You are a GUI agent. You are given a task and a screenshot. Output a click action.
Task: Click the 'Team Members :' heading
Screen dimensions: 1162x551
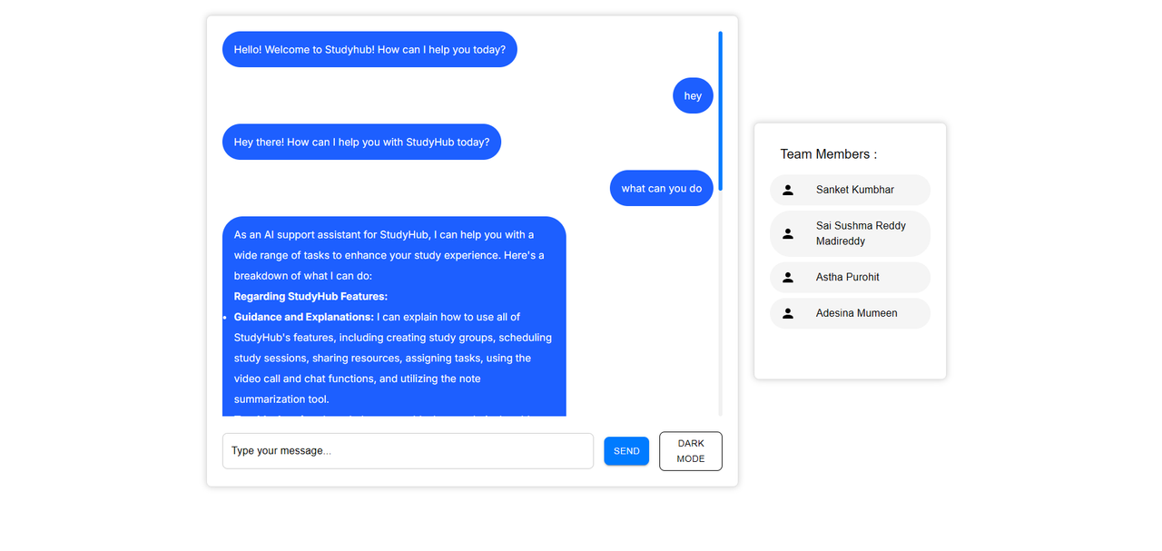[x=829, y=154]
